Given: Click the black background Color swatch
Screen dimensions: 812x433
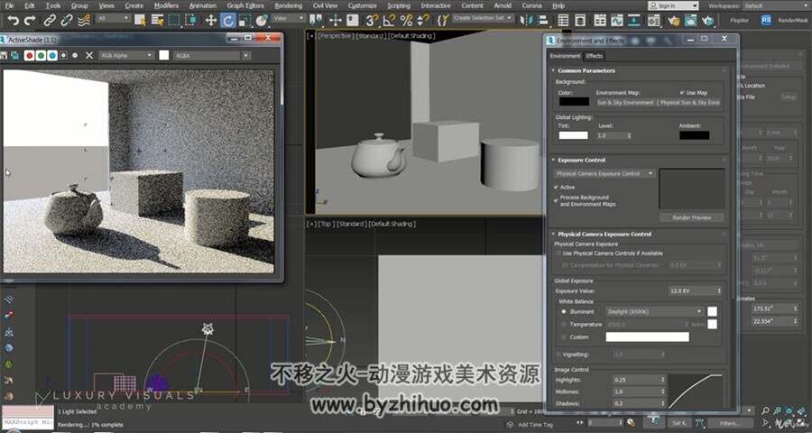Looking at the screenshot, I should point(574,102).
